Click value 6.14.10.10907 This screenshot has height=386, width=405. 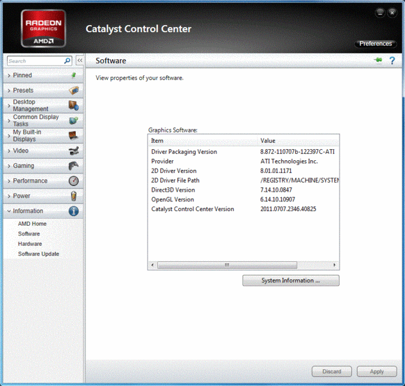pos(278,199)
